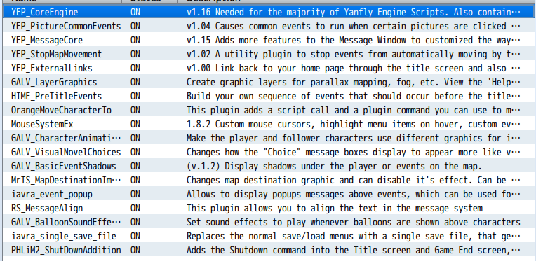The image size is (536, 261).
Task: Click the 'Build your own sequence' description
Action: (354, 96)
